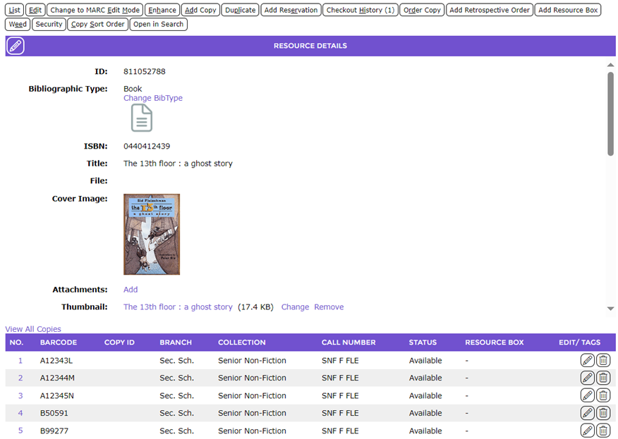Open copy number 1 link
Image resolution: width=618 pixels, height=439 pixels.
[x=20, y=360]
